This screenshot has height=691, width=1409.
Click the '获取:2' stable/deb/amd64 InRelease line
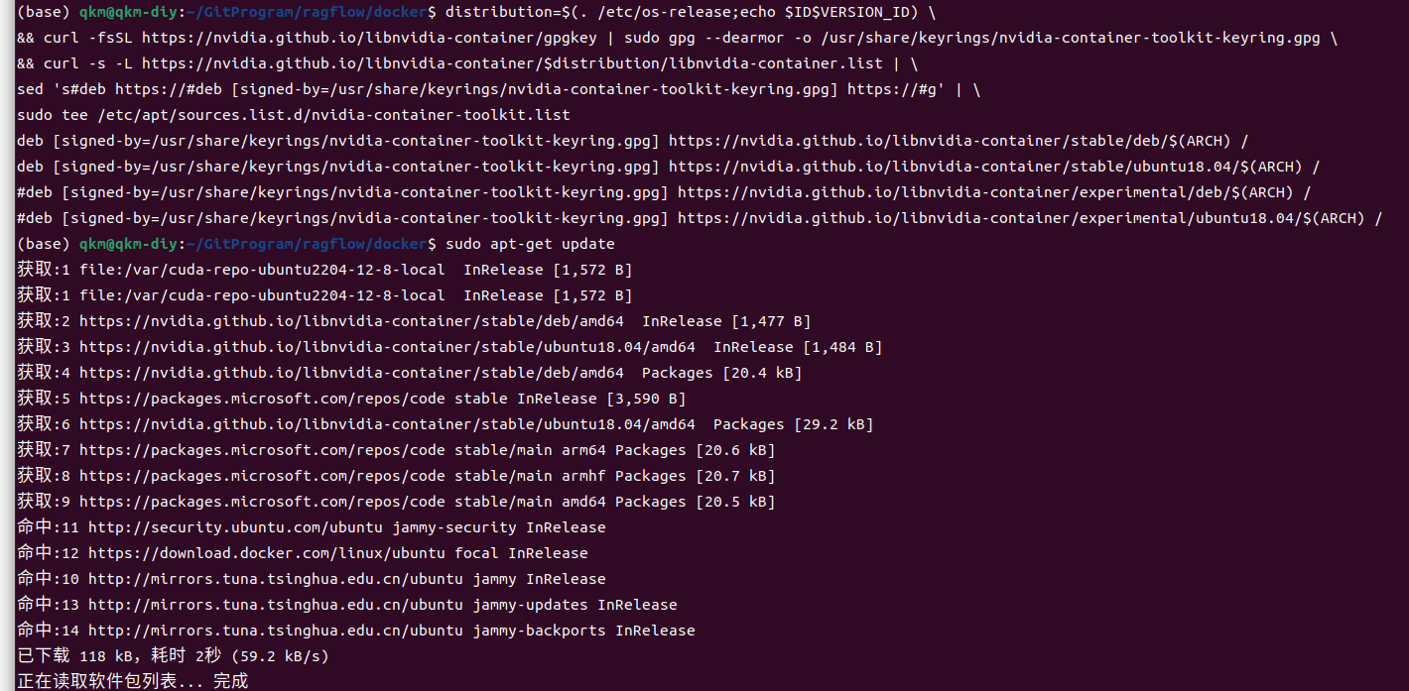pyautogui.click(x=414, y=321)
